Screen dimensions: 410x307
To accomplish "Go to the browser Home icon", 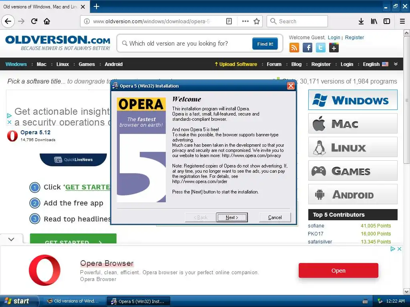I will pos(47,21).
